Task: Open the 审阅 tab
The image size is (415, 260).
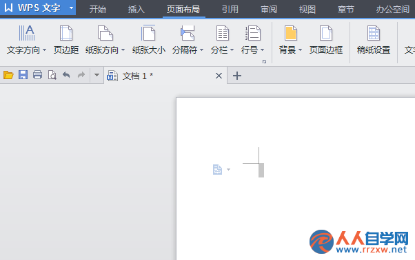Action: (269, 9)
